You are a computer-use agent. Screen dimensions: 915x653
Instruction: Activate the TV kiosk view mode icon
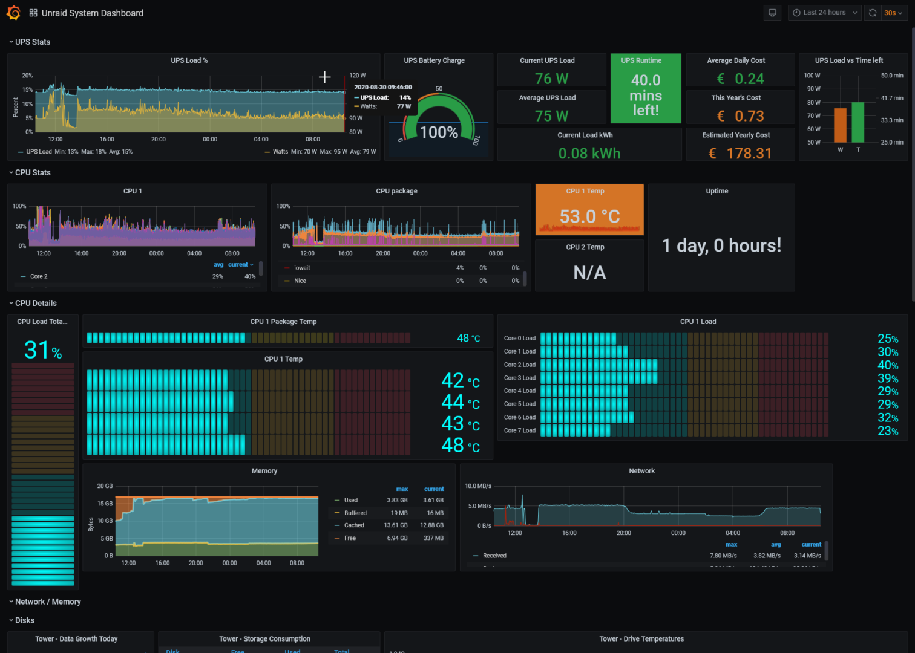pyautogui.click(x=772, y=12)
